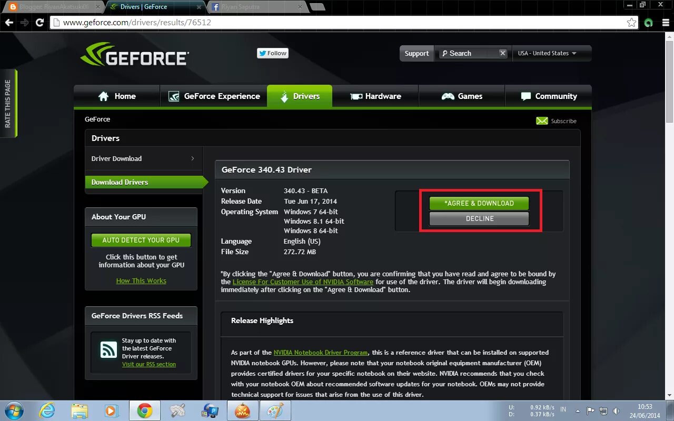Screen dimensions: 674x421
Task: Open the Community tab
Action: [548, 96]
